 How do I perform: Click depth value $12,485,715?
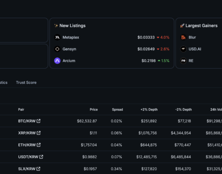click(x=146, y=157)
